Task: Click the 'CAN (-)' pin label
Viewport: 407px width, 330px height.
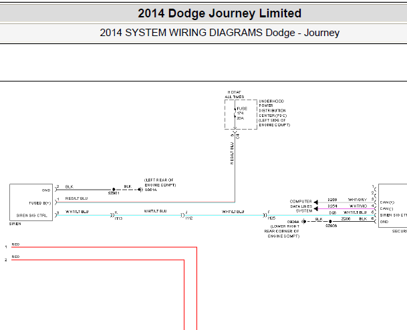Action: pyautogui.click(x=386, y=208)
